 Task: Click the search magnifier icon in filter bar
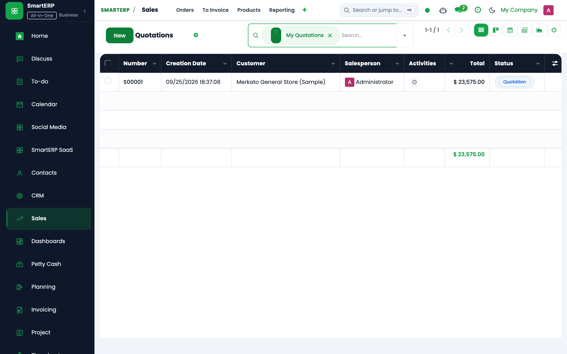pos(256,35)
